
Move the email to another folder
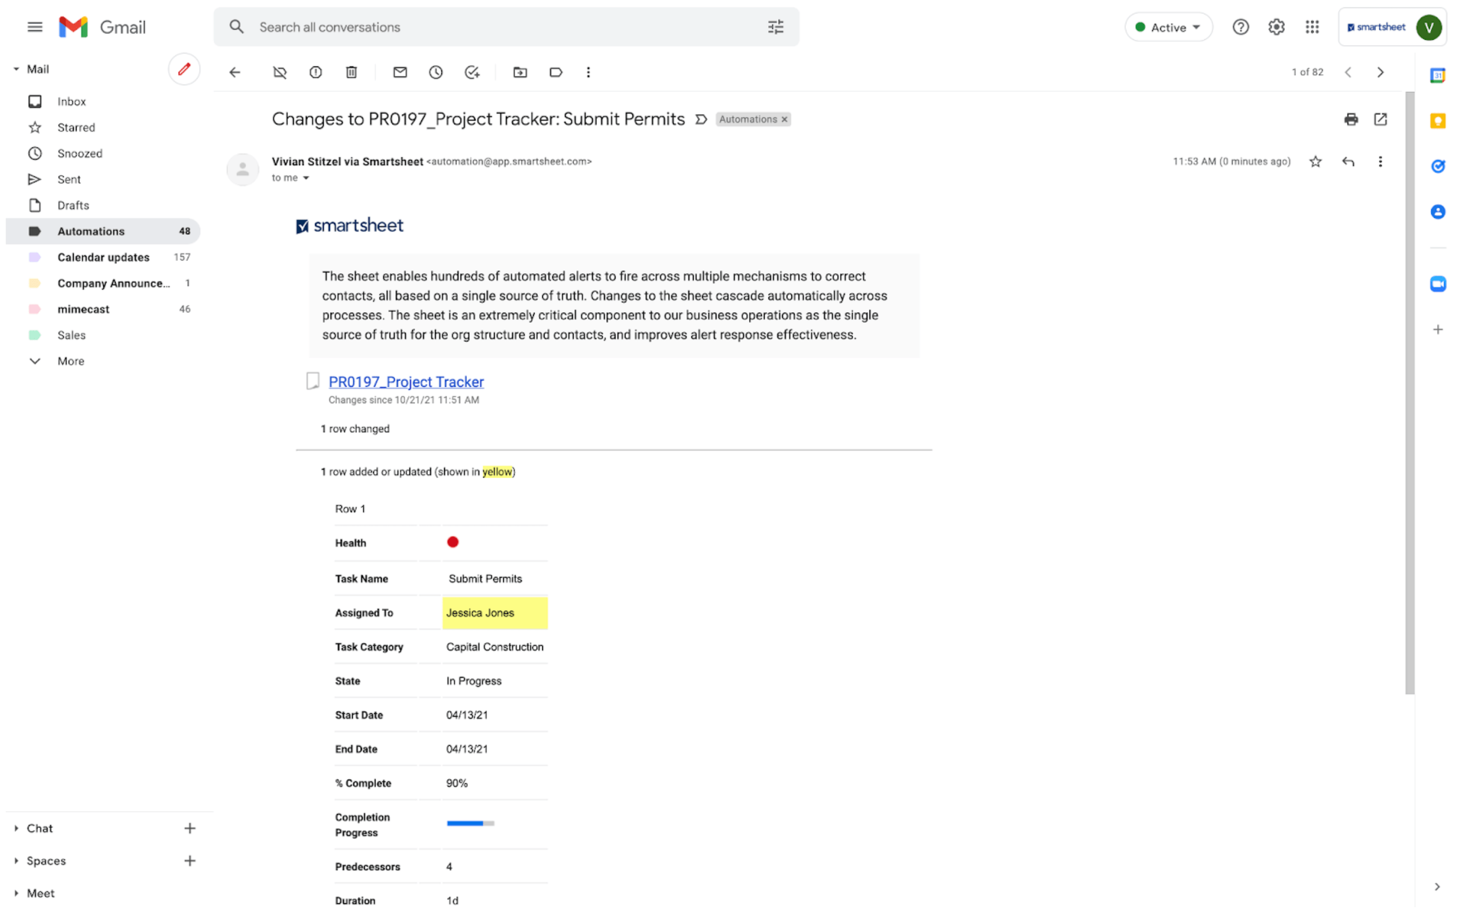520,72
